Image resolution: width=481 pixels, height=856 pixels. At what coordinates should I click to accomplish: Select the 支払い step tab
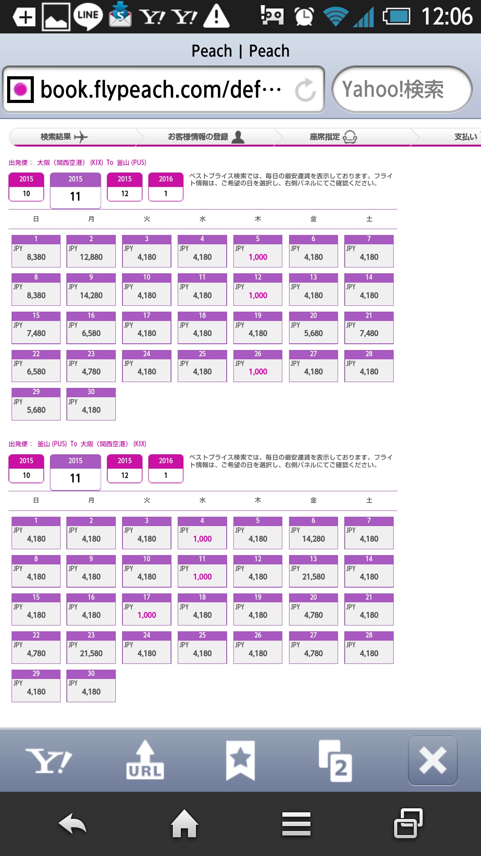[466, 137]
